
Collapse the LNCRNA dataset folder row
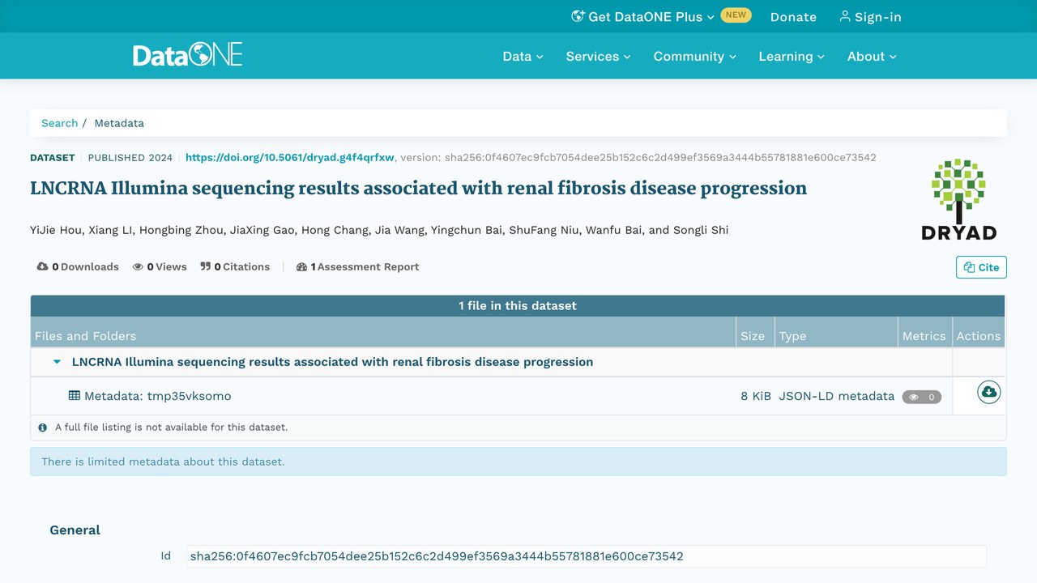pyautogui.click(x=57, y=362)
